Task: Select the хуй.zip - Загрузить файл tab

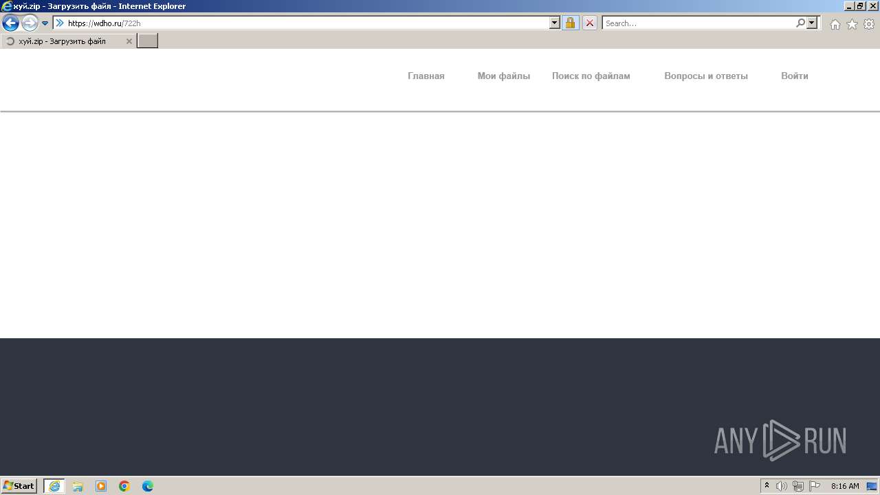Action: click(x=68, y=41)
